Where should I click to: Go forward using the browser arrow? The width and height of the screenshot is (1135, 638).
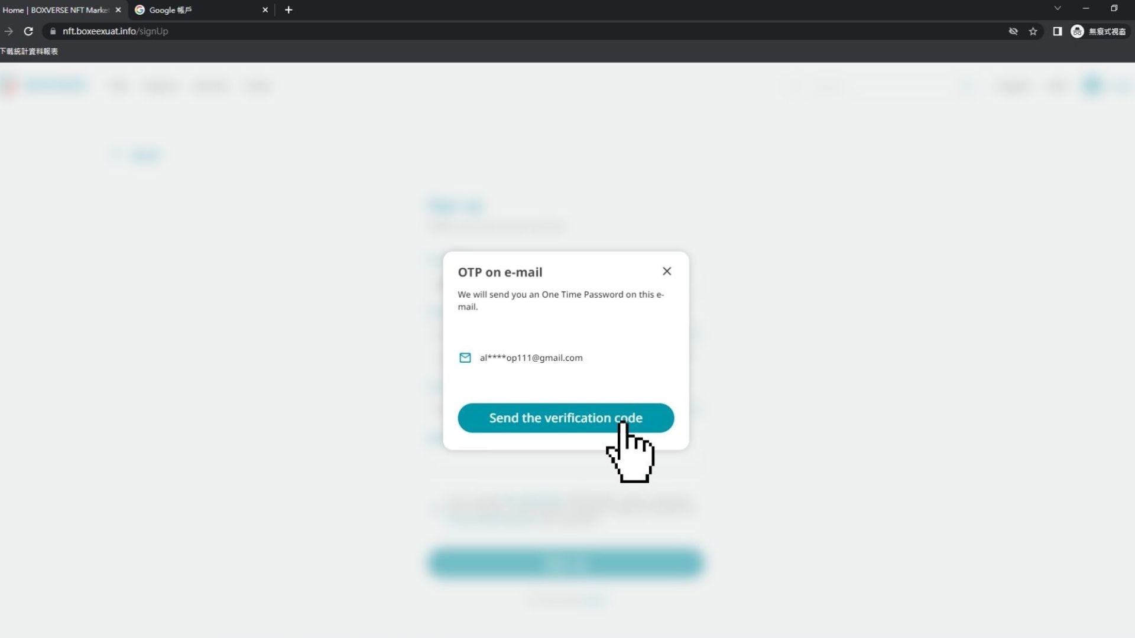pos(9,31)
